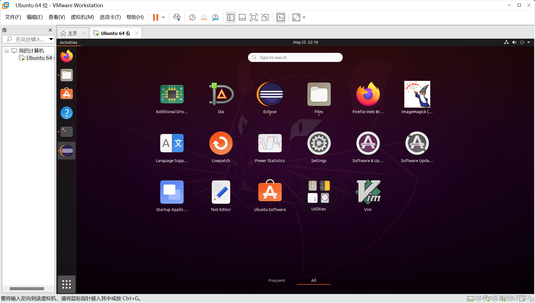Viewport: 535px width, 303px height.
Task: Send Ctrl+Alt+Del to the VM
Action: pos(177,17)
